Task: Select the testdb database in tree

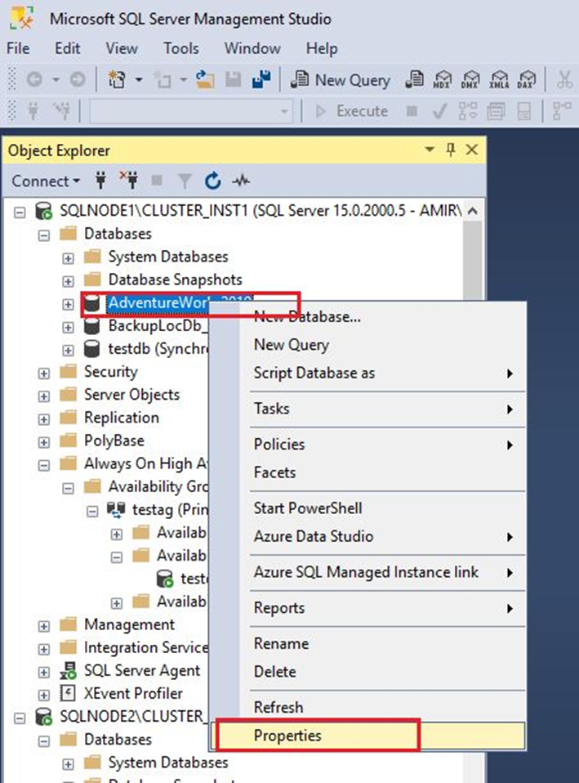Action: pyautogui.click(x=135, y=348)
